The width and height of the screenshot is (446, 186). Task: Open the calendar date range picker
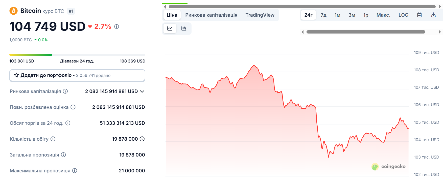(x=419, y=15)
